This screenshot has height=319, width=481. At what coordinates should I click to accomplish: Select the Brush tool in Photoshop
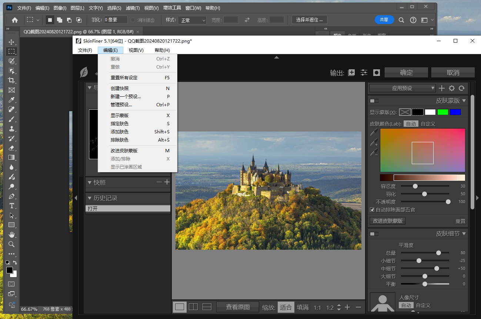coord(11,119)
